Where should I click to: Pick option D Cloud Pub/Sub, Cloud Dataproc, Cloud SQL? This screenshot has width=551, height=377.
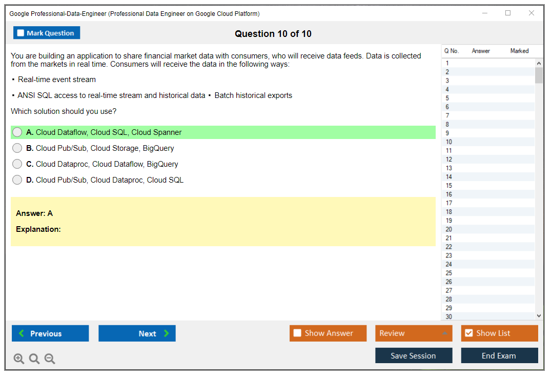tap(17, 180)
